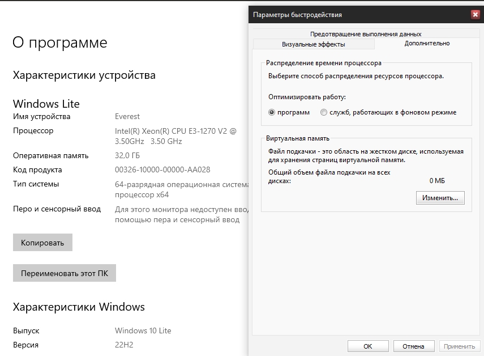Switch to Визуальные эффекты tab
484x356 pixels.
[x=313, y=44]
